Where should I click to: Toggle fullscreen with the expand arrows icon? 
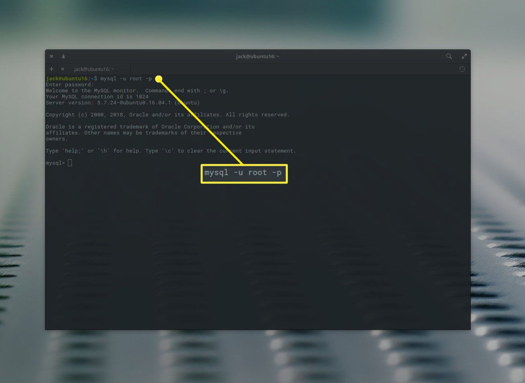[x=464, y=56]
